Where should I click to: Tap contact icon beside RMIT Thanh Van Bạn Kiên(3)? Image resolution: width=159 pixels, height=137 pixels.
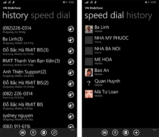(x=71, y=62)
